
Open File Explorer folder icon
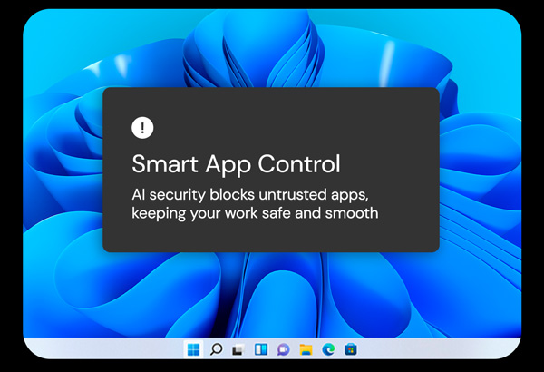click(x=306, y=349)
